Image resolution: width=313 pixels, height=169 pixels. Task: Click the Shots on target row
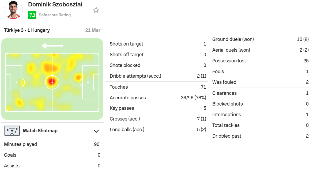[x=158, y=44]
